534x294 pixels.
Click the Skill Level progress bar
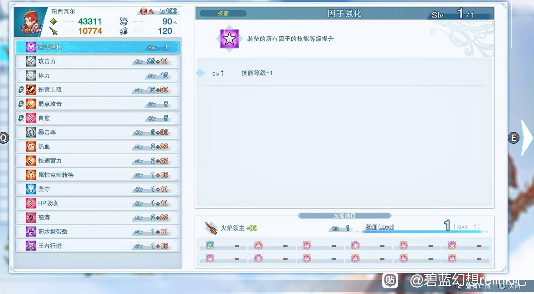(x=422, y=231)
